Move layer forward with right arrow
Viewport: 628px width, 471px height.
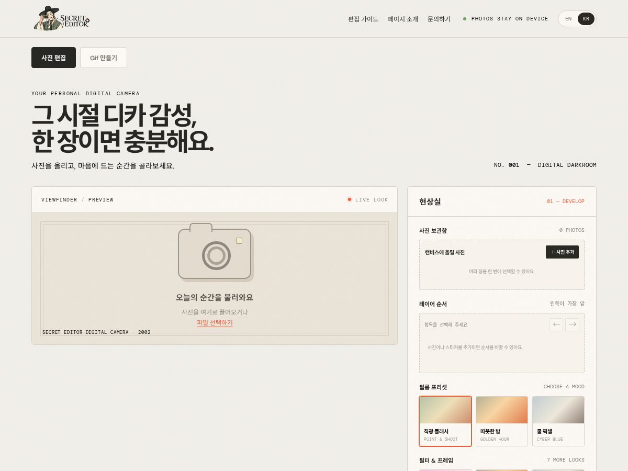tap(572, 324)
